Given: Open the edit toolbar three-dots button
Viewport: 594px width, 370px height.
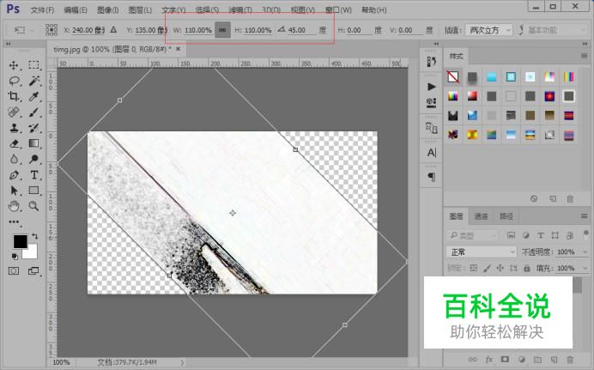Looking at the screenshot, I should pyautogui.click(x=14, y=222).
